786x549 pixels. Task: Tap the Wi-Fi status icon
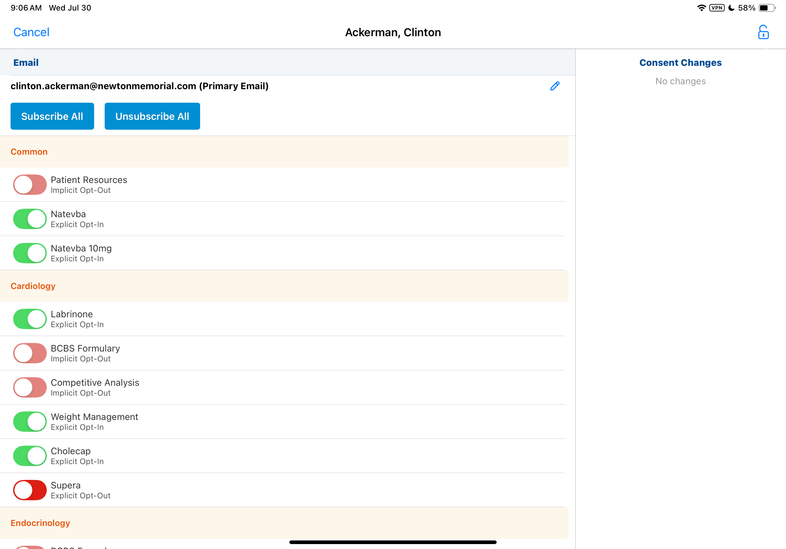701,8
